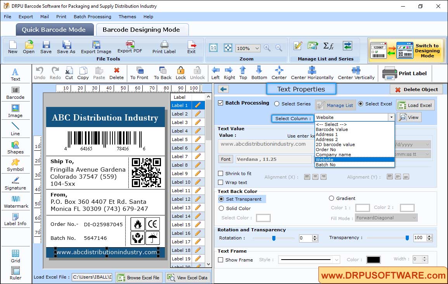This screenshot has height=284, width=448.
Task: Click the Rotation slider handle
Action: coord(274,238)
